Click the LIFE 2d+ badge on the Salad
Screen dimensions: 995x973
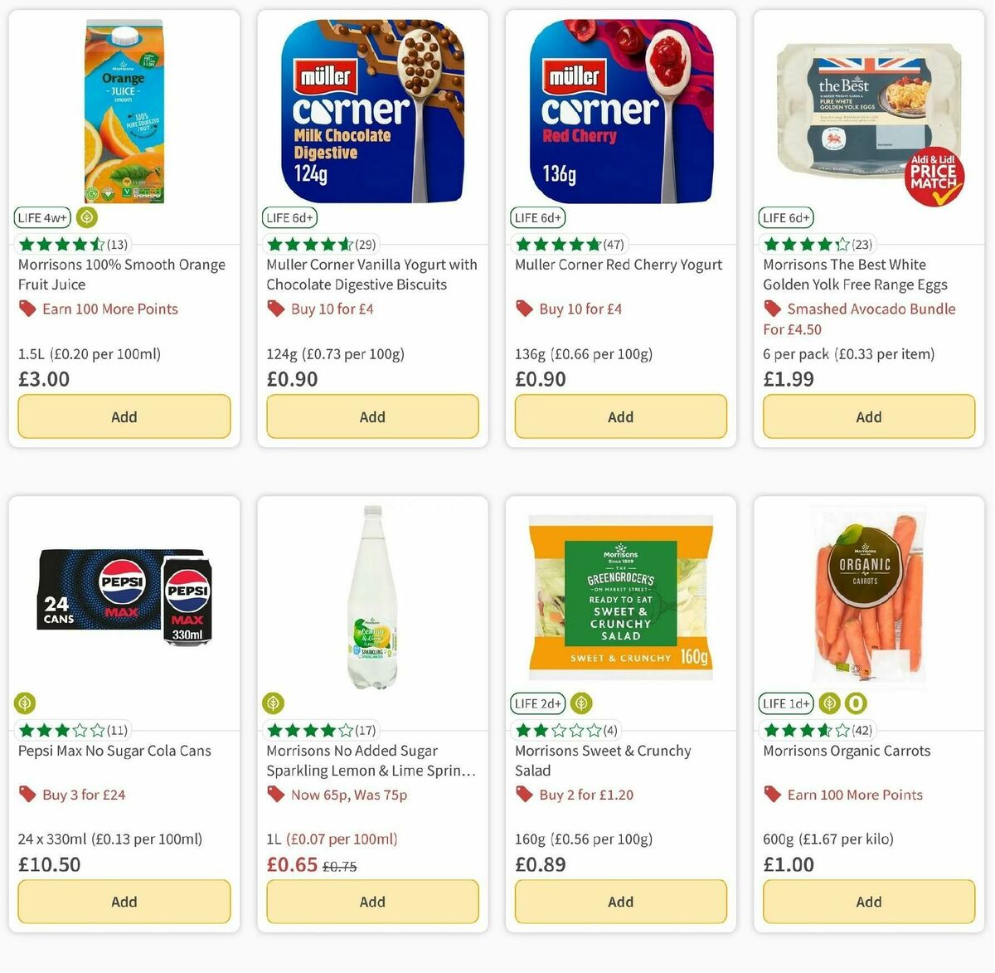click(x=537, y=703)
